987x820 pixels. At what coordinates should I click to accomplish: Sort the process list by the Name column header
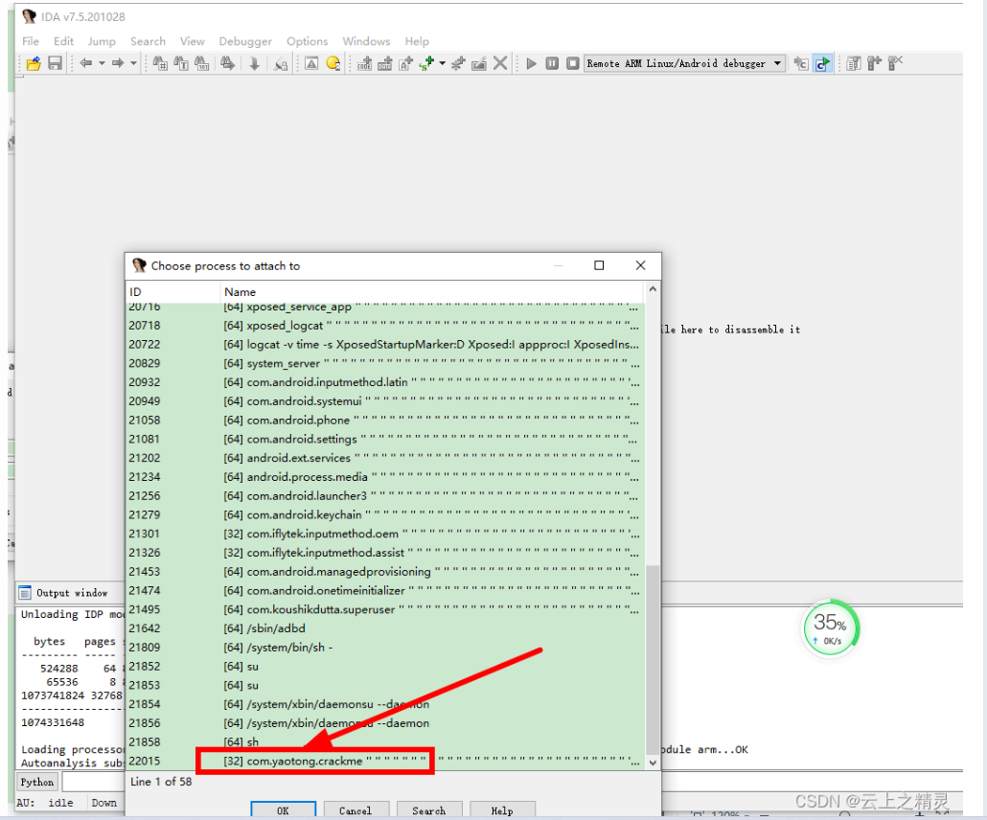pos(432,292)
